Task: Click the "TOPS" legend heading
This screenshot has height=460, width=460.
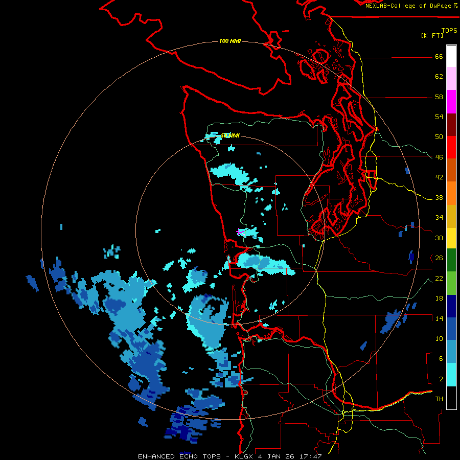Action: pyautogui.click(x=449, y=30)
